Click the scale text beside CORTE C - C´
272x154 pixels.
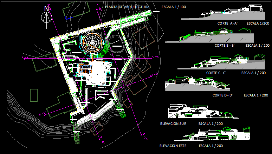253,73
